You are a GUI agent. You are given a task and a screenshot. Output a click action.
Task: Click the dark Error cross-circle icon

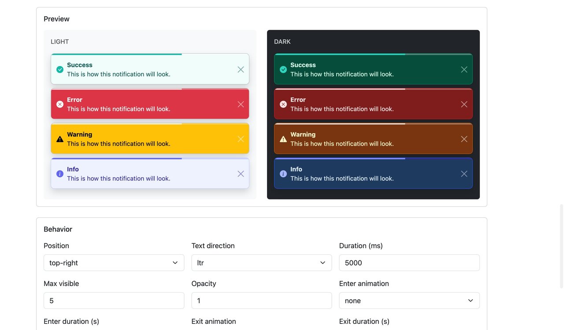[283, 104]
